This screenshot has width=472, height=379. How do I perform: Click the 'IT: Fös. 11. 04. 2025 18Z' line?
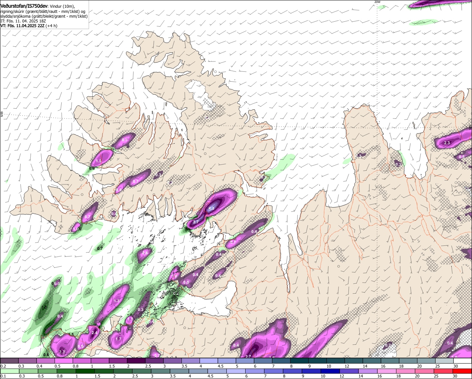point(23,21)
